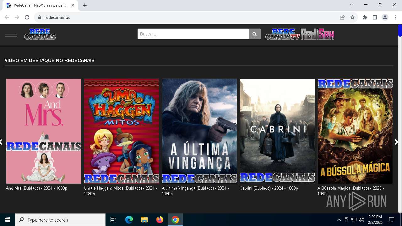Launch Microsoft Edge from taskbar
The image size is (402, 226).
coord(129,220)
